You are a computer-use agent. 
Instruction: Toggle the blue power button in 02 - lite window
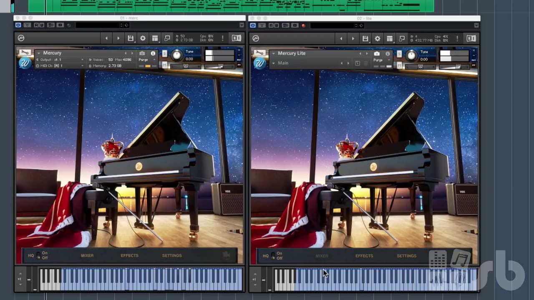[253, 25]
